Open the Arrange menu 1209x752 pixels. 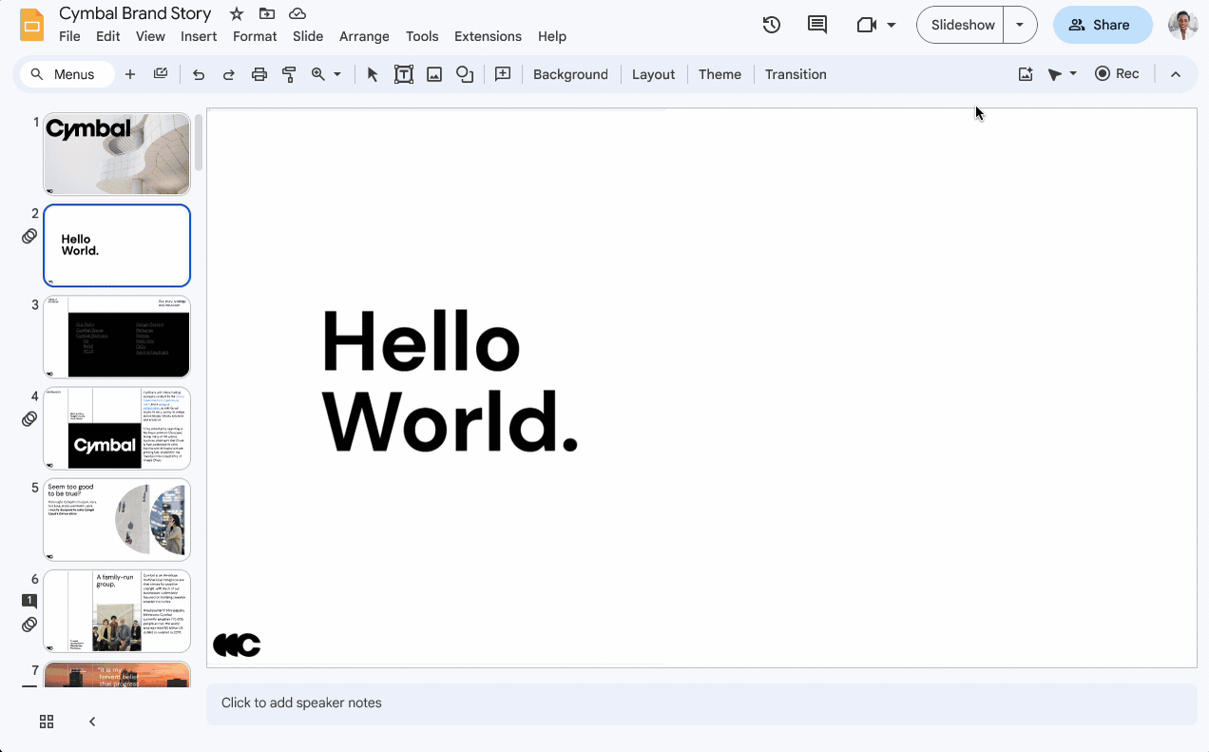coord(364,36)
